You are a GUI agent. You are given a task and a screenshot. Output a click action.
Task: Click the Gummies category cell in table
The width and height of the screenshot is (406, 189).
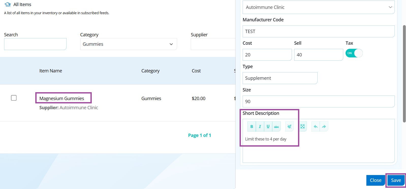click(151, 98)
